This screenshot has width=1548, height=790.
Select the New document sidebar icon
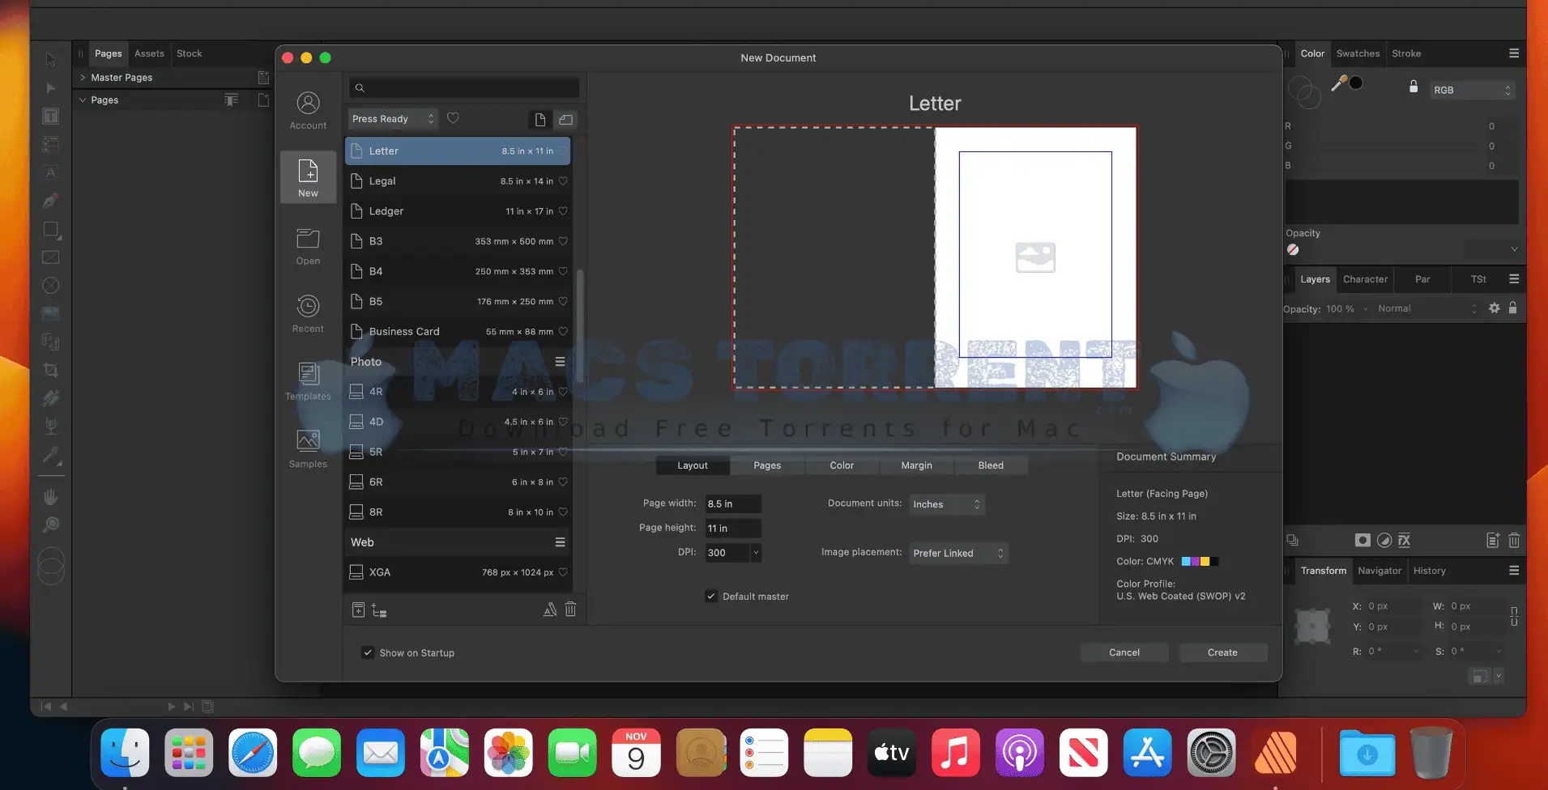(308, 177)
